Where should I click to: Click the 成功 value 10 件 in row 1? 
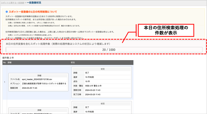pos(88,81)
